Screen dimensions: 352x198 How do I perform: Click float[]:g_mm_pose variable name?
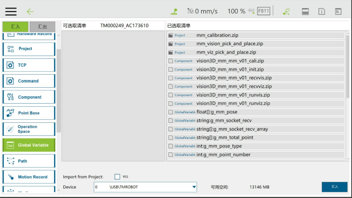217,112
